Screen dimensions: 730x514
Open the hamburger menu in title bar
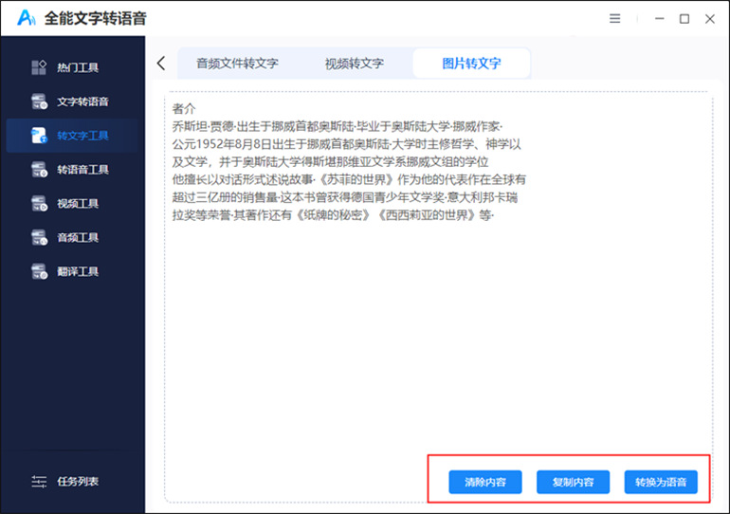tap(615, 19)
